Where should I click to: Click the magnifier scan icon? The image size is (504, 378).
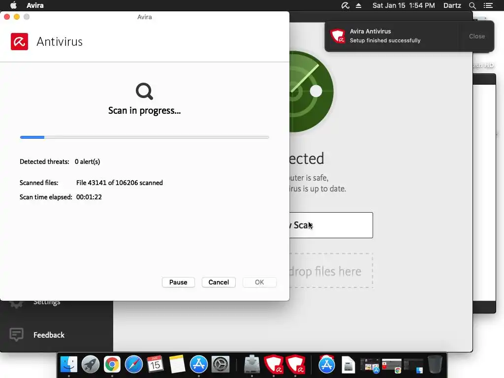144,91
